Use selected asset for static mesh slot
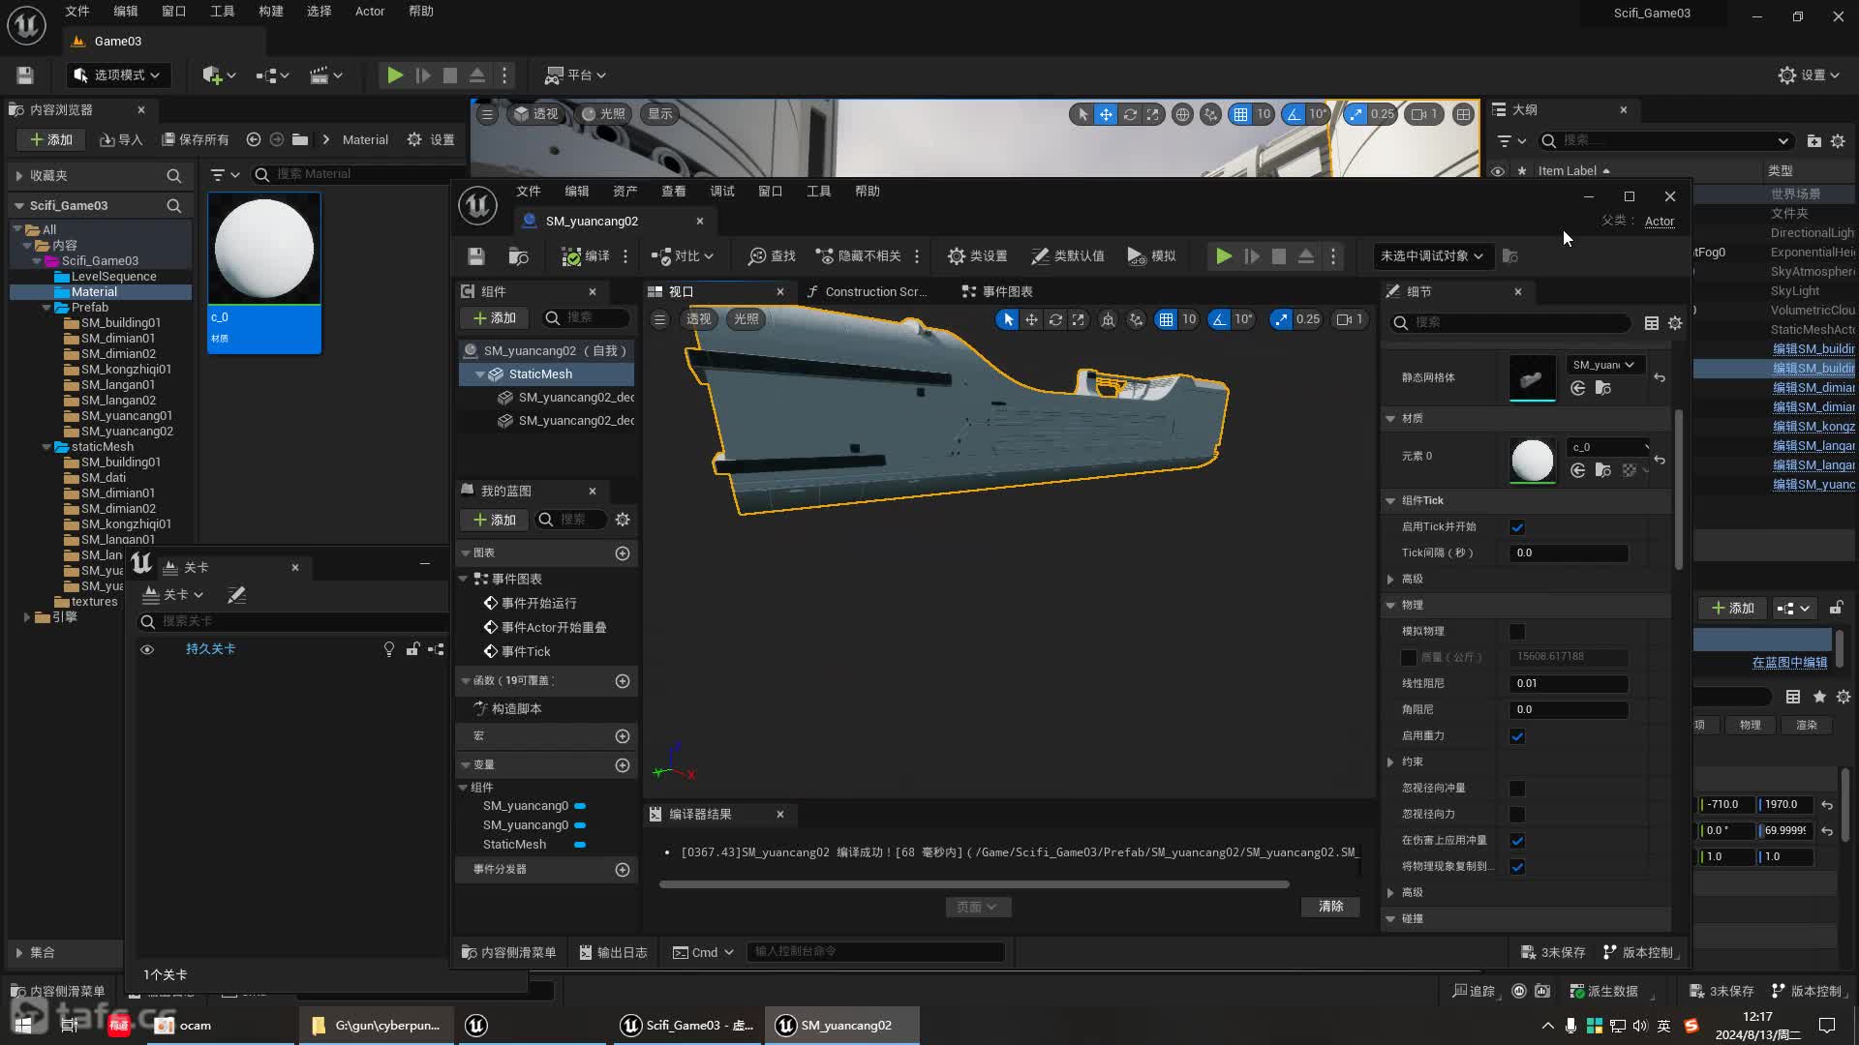Viewport: 1859px width, 1045px height. click(x=1578, y=388)
